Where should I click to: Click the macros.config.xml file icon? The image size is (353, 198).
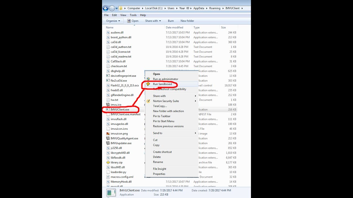click(x=108, y=177)
